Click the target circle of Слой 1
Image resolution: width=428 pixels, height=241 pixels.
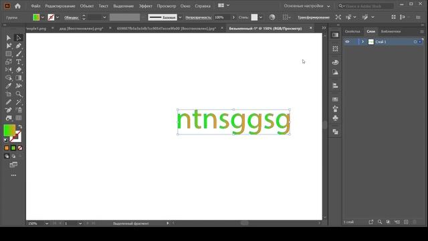(x=415, y=42)
